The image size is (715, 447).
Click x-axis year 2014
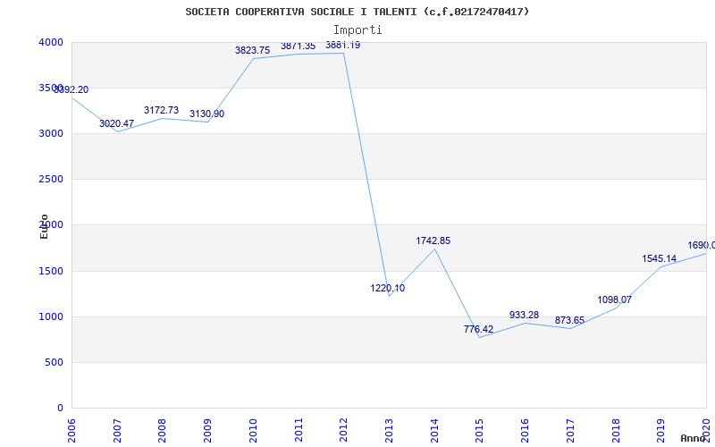tap(434, 431)
